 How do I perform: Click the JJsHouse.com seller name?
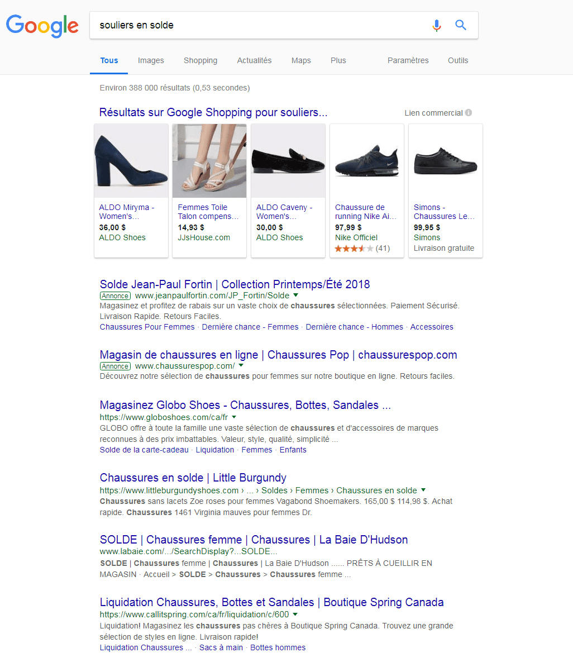[204, 237]
